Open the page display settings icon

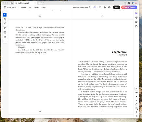pos(136,108)
